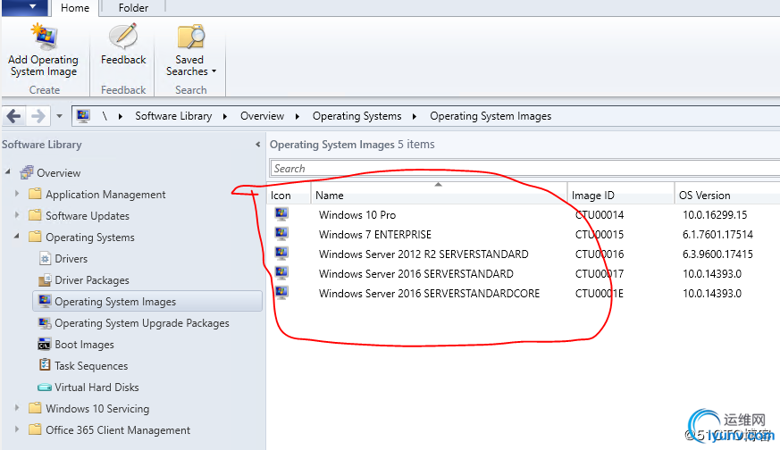This screenshot has height=450, width=780.
Task: Open breadcrumb arrow after Software Library
Action: [225, 116]
